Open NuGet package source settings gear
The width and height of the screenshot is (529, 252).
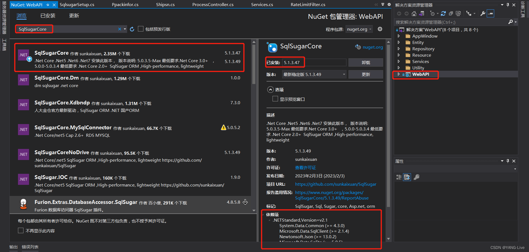point(380,29)
